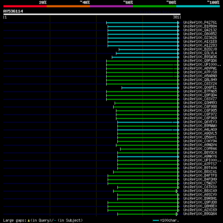The height and width of the screenshot is (223, 223).
Task: Click the white query sequence bar
Action: coord(92,14)
